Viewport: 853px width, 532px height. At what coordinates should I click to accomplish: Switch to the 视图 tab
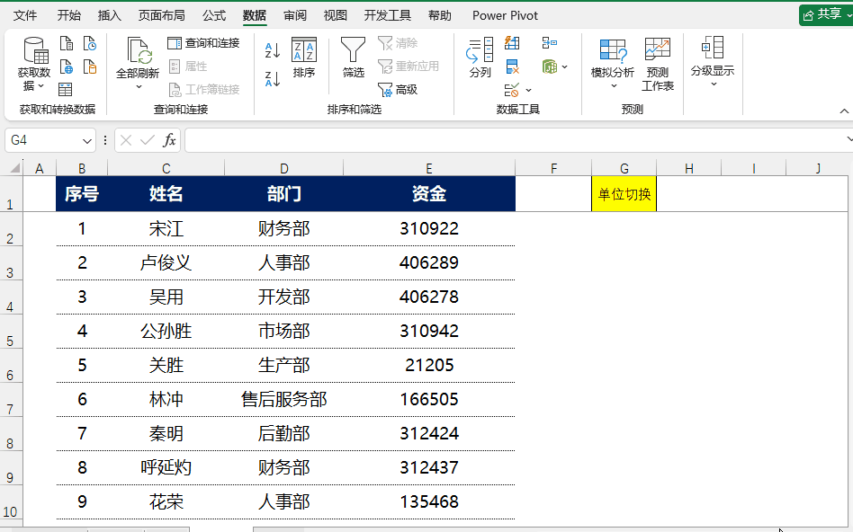pos(335,15)
